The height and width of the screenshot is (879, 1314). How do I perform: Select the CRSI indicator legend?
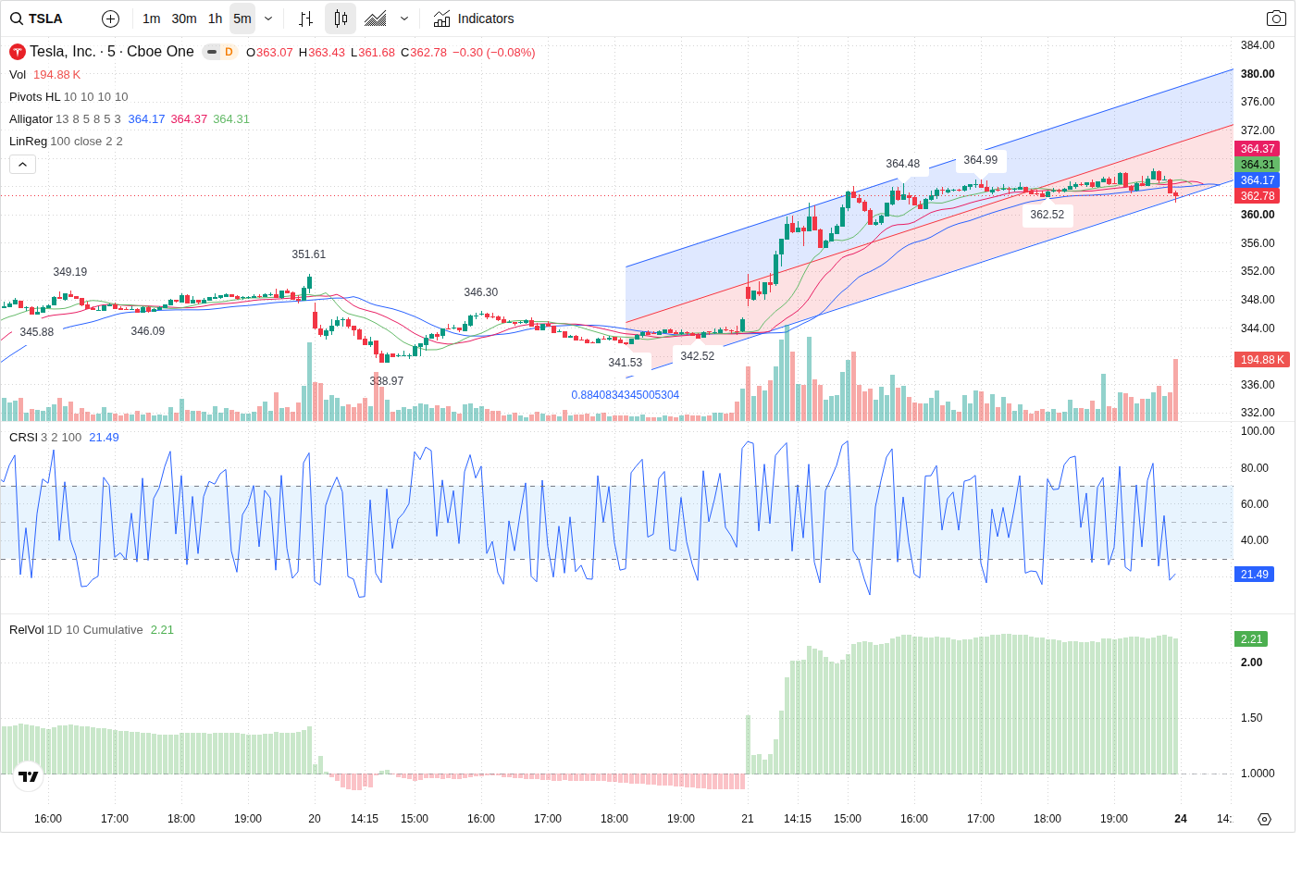[23, 438]
